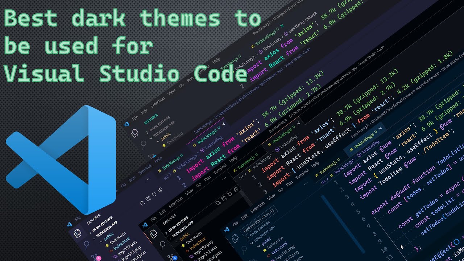
Task: Click line number 5 in navy editor
Action: pos(358,212)
